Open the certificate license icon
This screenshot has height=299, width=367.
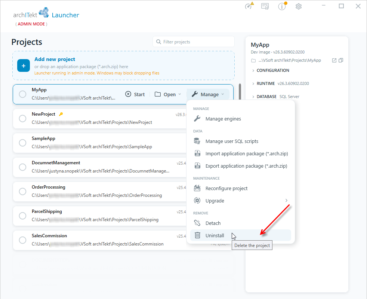coord(265,6)
